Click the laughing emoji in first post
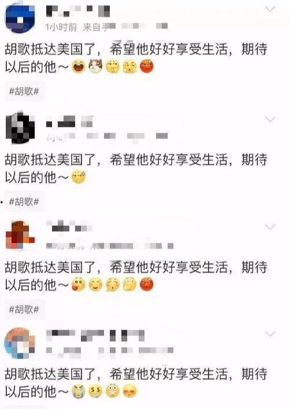 coord(79,66)
